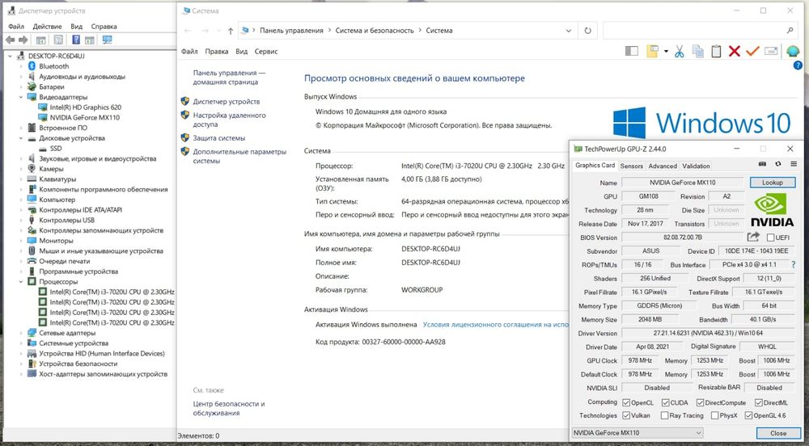Open the Защита системы link

[218, 138]
